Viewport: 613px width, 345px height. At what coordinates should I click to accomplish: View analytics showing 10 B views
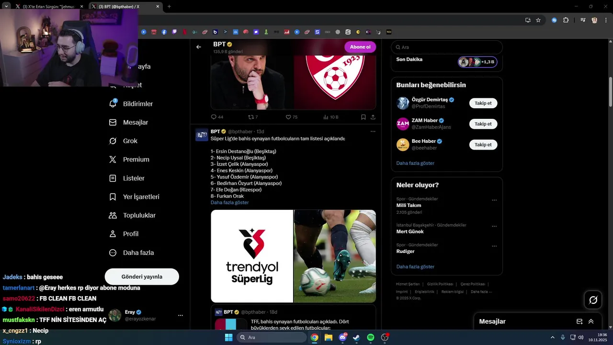pos(330,117)
